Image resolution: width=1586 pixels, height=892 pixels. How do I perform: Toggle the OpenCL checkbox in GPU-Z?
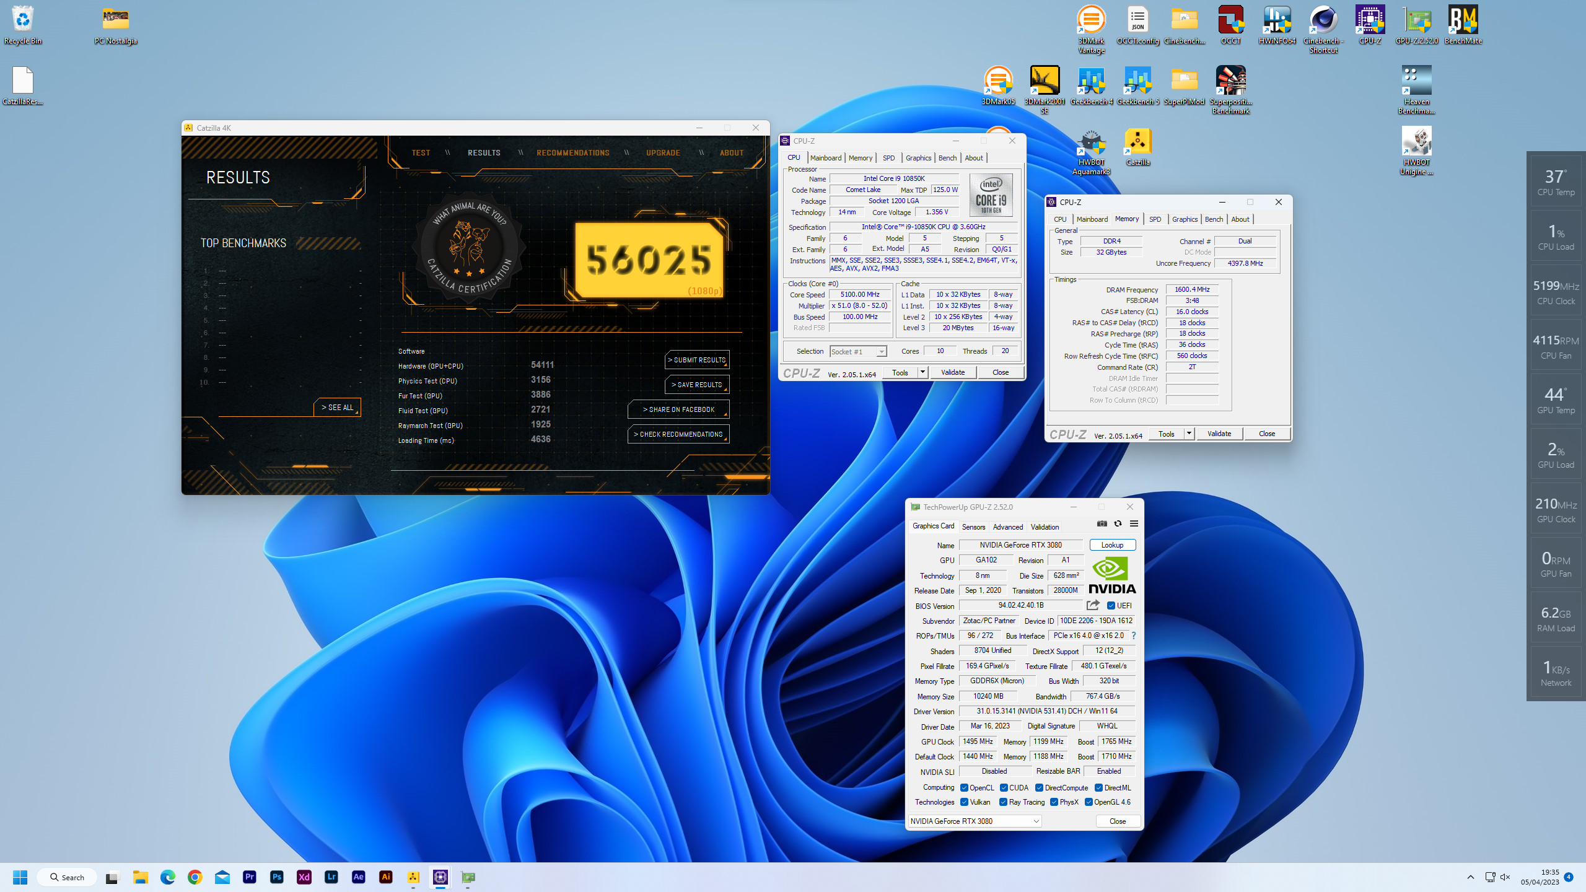tap(964, 788)
